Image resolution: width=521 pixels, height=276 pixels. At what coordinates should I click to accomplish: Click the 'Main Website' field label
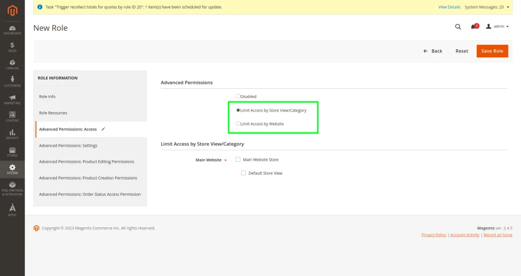tap(208, 160)
